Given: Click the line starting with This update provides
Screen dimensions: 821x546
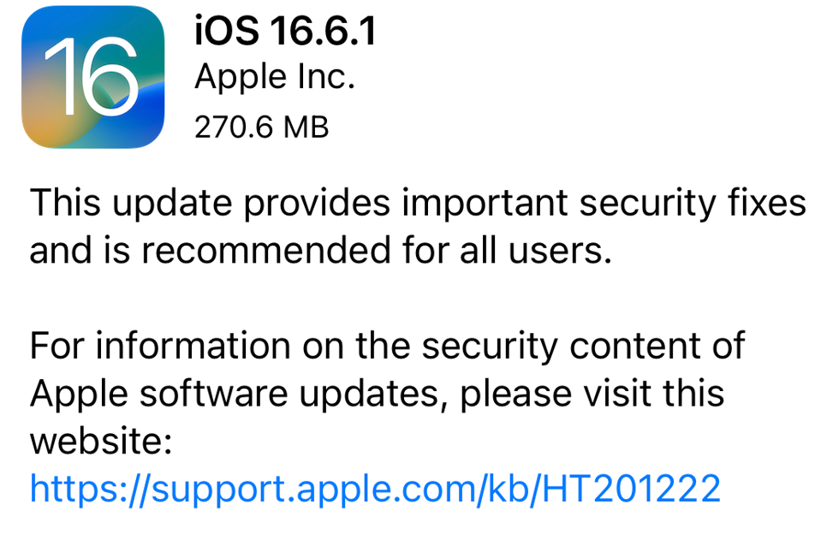Looking at the screenshot, I should click(x=418, y=203).
